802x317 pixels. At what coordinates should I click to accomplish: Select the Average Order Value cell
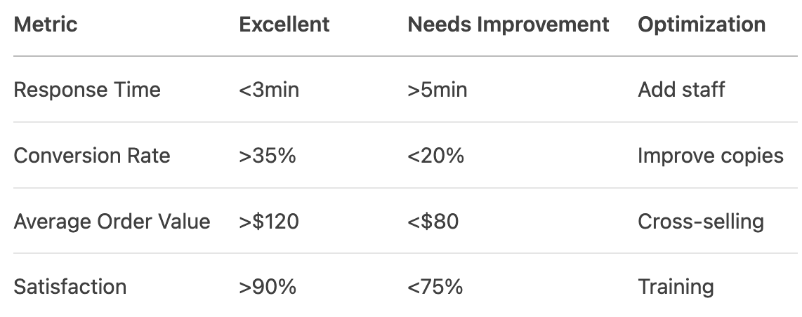click(x=112, y=222)
